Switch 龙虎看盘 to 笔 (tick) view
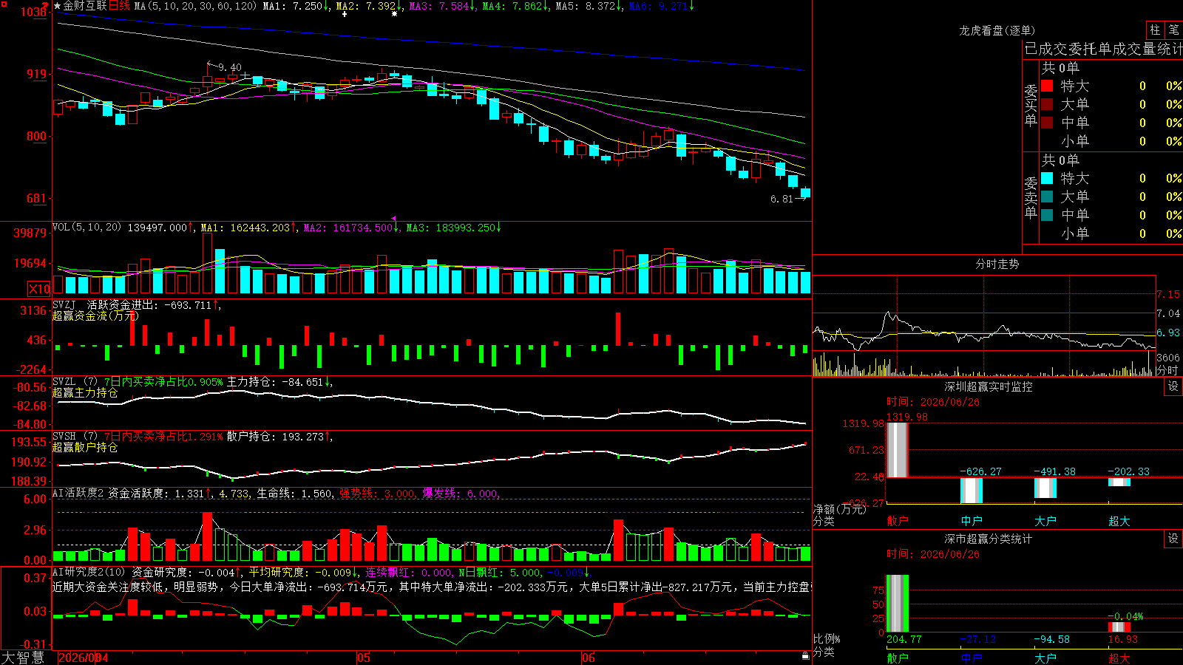Screen dimensions: 1183x665 coord(1173,30)
